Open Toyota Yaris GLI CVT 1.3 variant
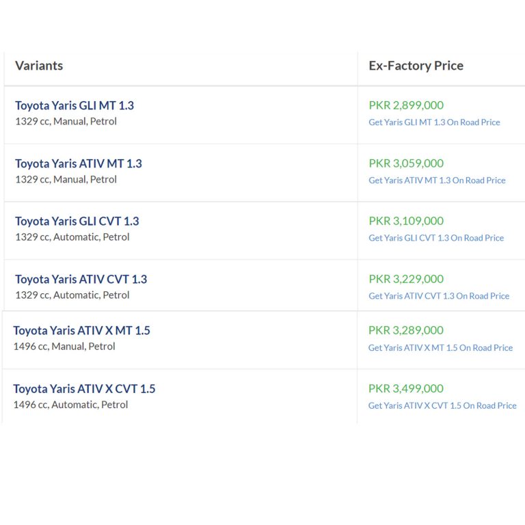Screen dimensions: 525x525 pyautogui.click(x=77, y=221)
